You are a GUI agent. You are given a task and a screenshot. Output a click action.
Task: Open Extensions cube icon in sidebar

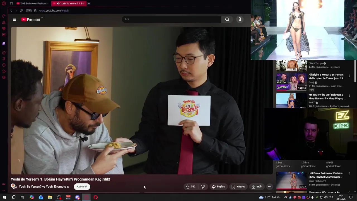click(x=4, y=71)
